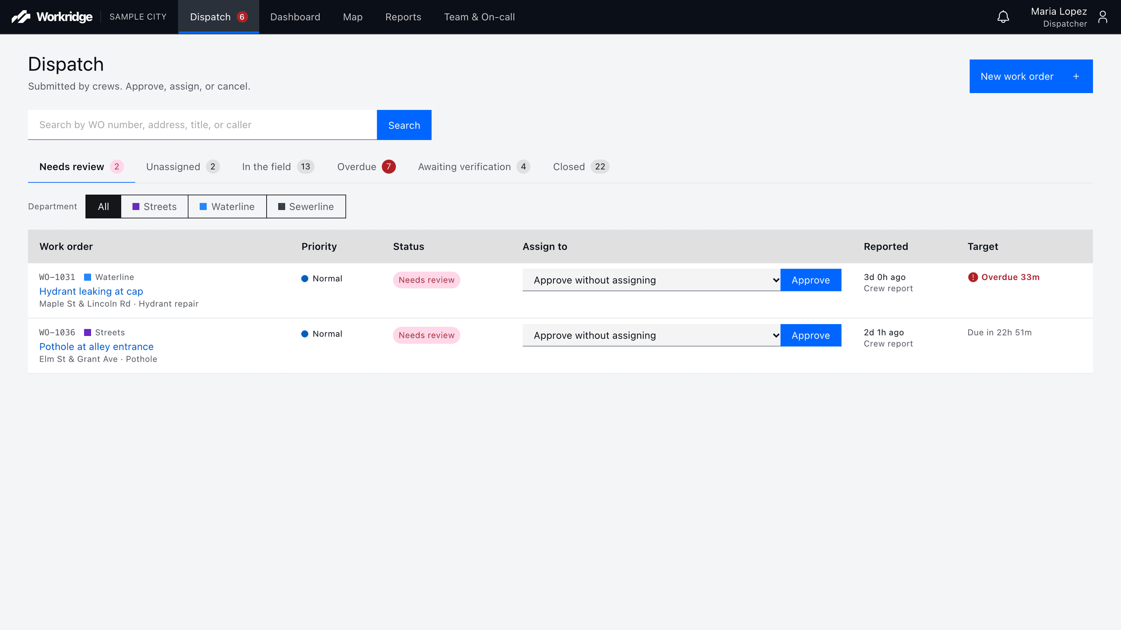Viewport: 1121px width, 630px height.
Task: Open the user profile avatar icon
Action: 1103,17
